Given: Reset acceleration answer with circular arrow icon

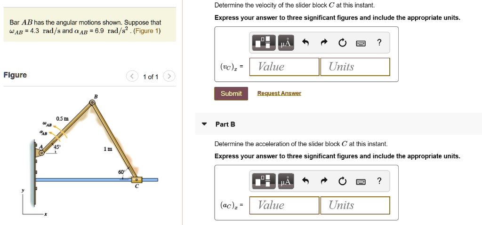Looking at the screenshot, I should tap(342, 181).
